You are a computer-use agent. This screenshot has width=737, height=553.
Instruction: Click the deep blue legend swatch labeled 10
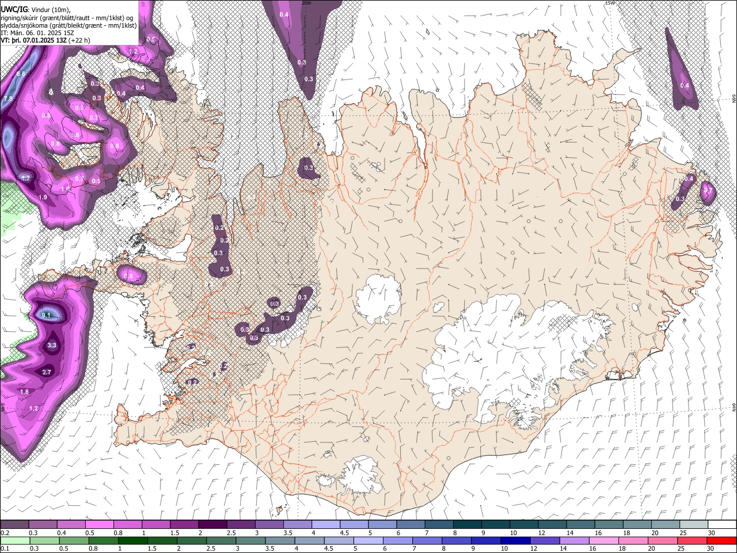[514, 540]
